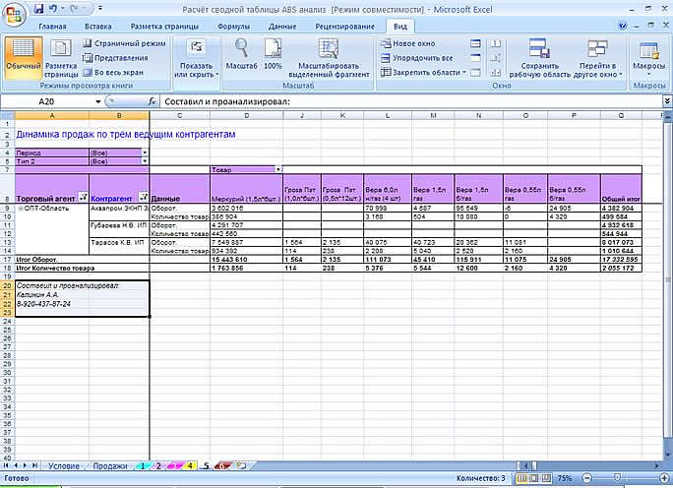Open Macros (Макросы) button
This screenshot has width=673, height=488.
pos(648,57)
